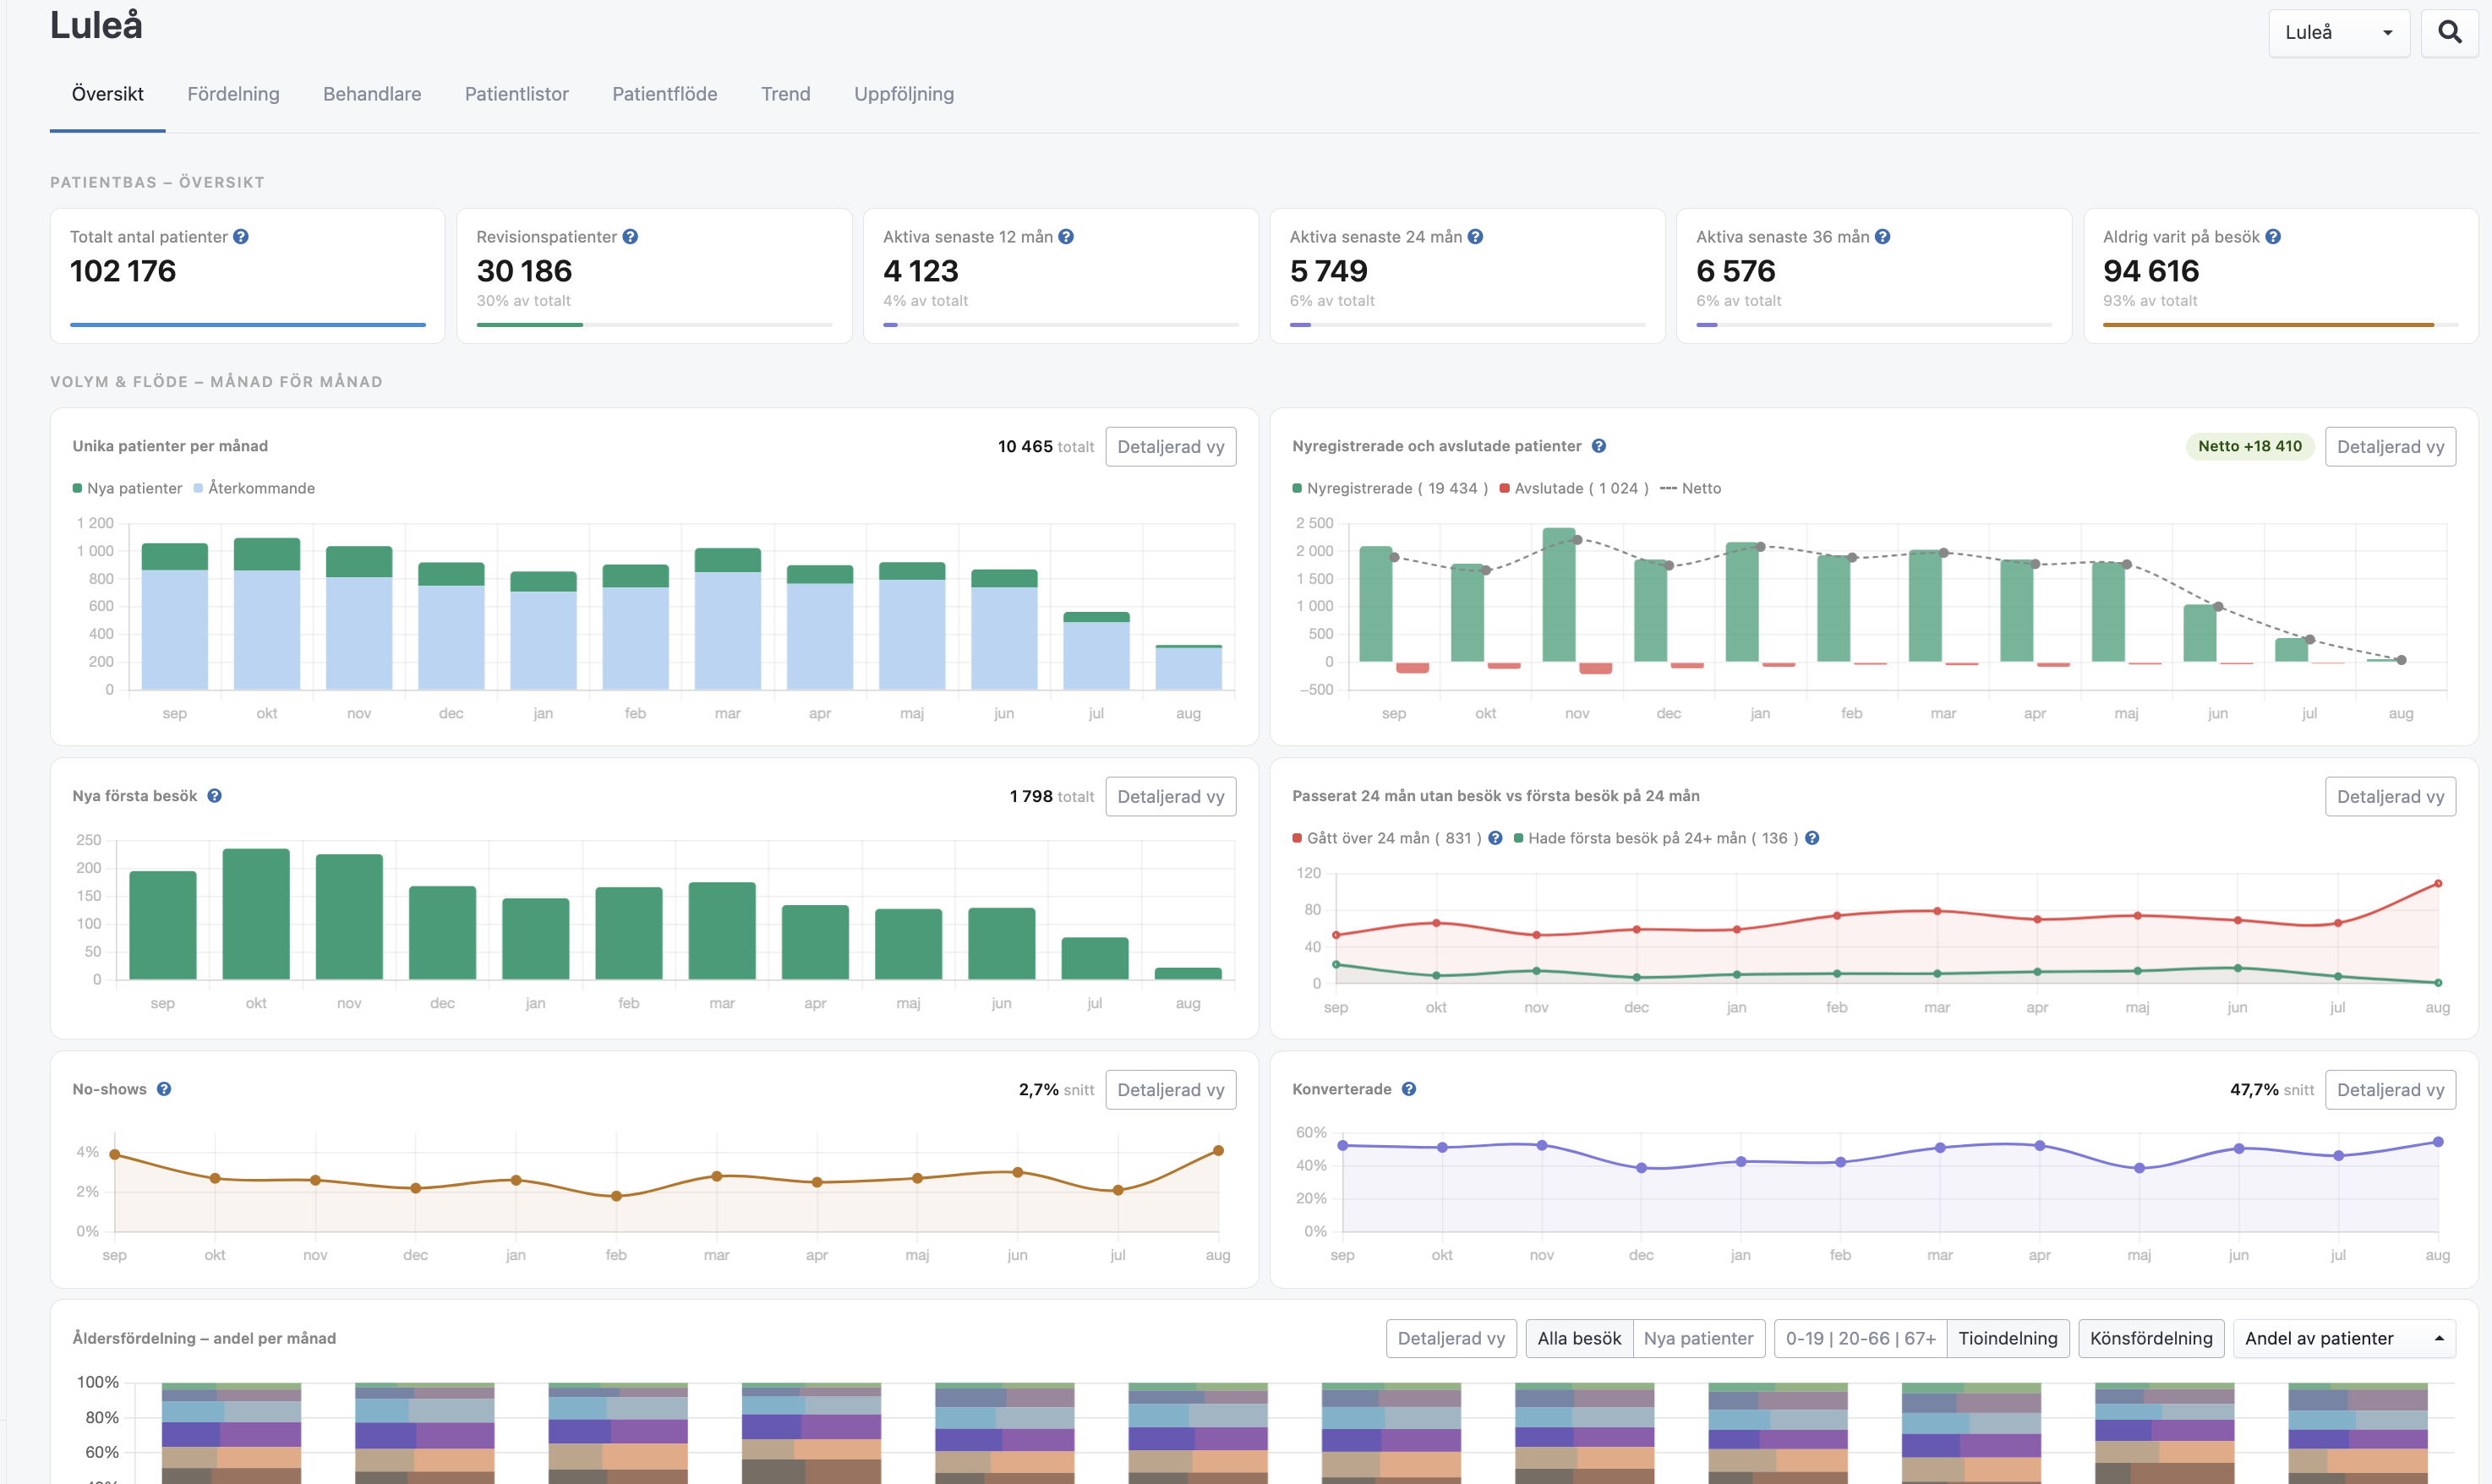Show help for Revisionspatienter

coord(630,237)
